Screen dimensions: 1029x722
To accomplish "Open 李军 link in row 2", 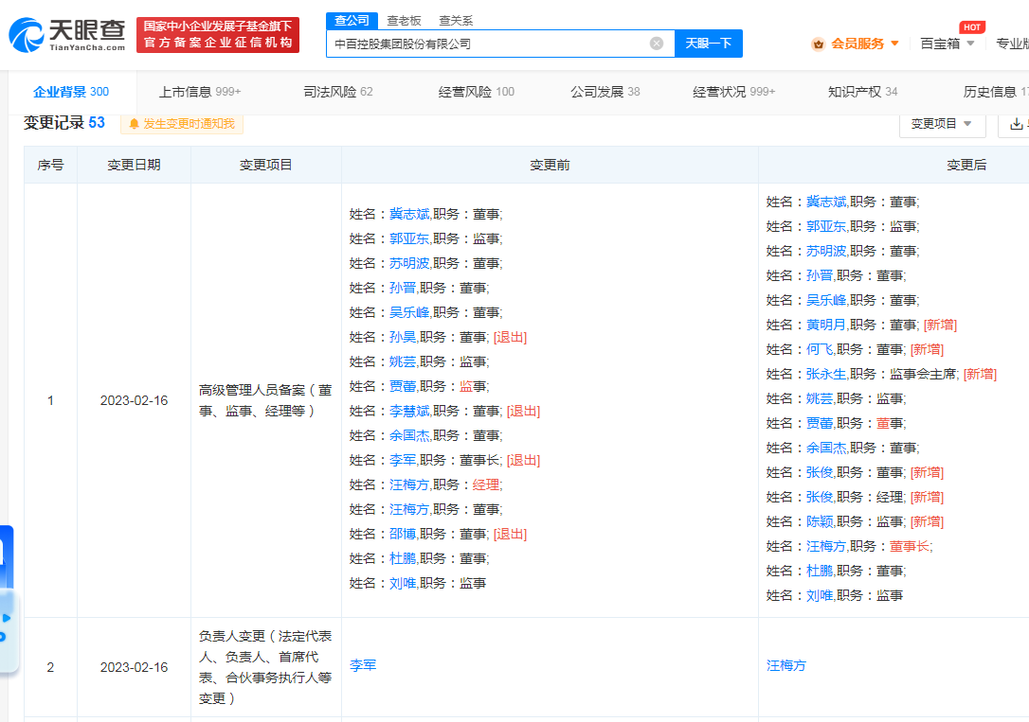I will [363, 666].
